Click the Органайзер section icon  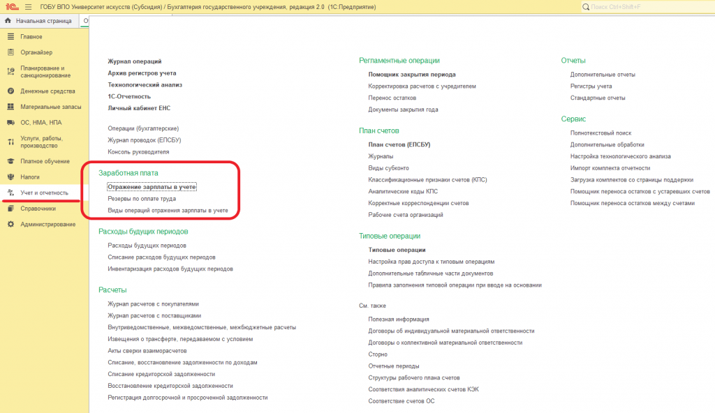[10, 52]
